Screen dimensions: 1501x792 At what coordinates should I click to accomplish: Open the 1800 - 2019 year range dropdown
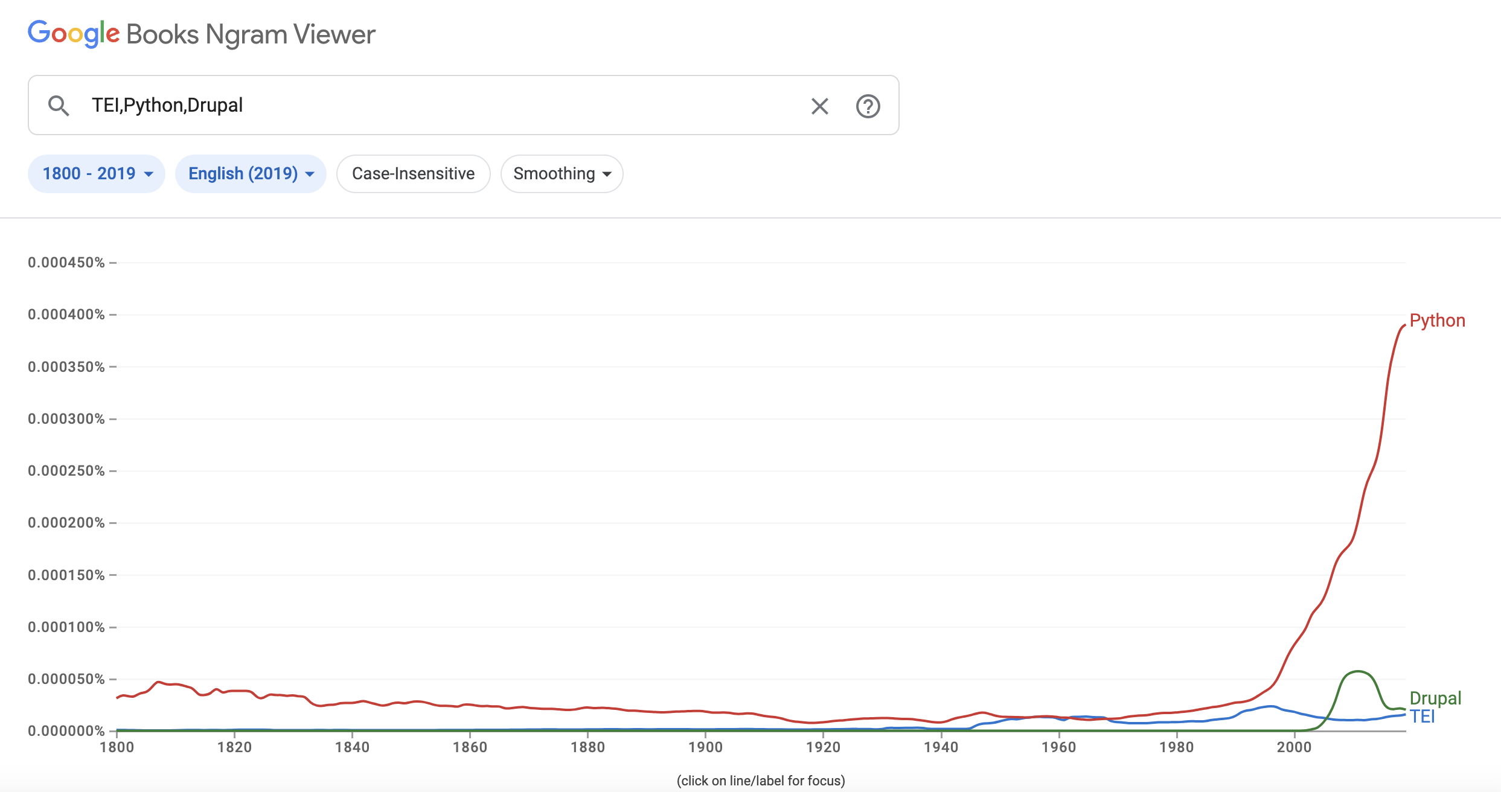coord(97,174)
